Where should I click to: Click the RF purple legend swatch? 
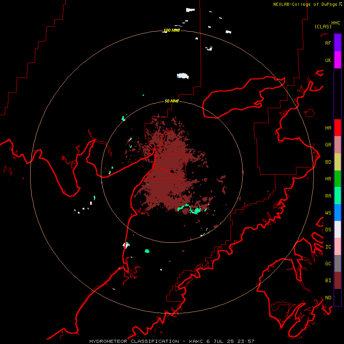click(x=338, y=43)
